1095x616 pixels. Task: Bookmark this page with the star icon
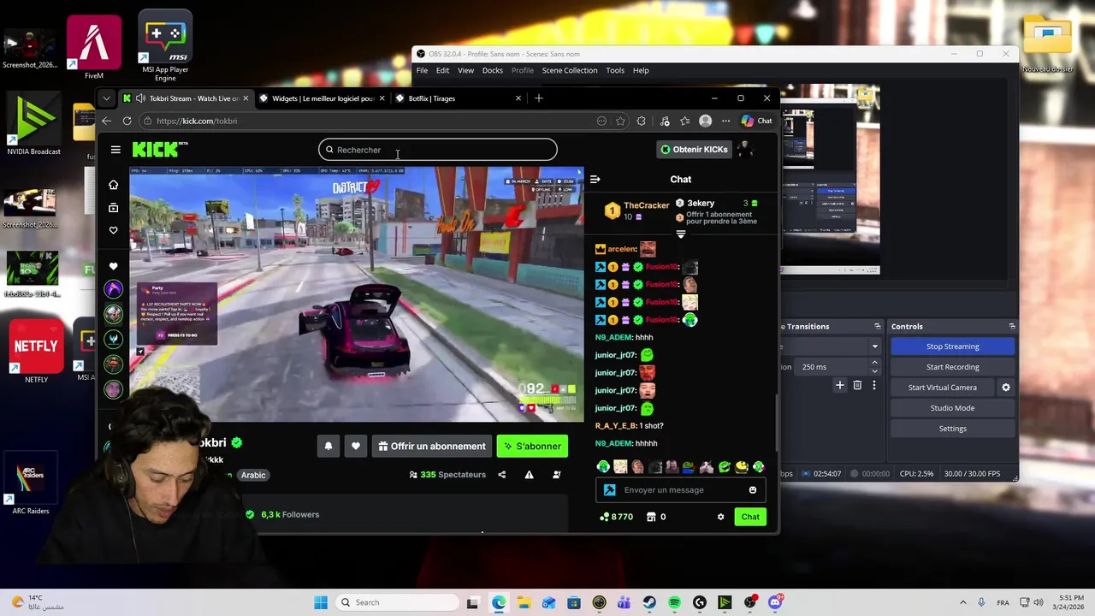[x=621, y=121]
